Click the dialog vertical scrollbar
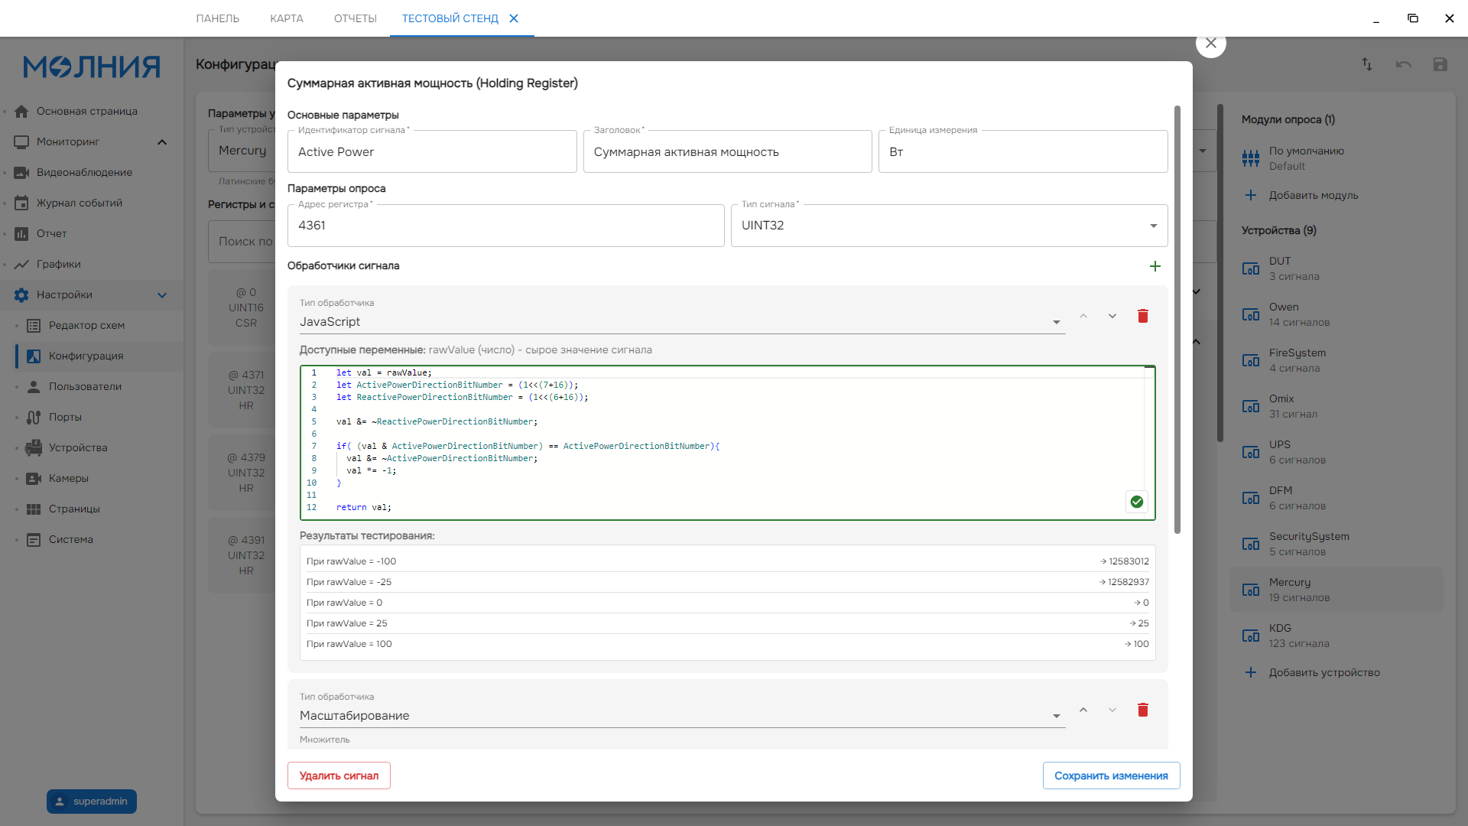The height and width of the screenshot is (826, 1468). point(1177,321)
